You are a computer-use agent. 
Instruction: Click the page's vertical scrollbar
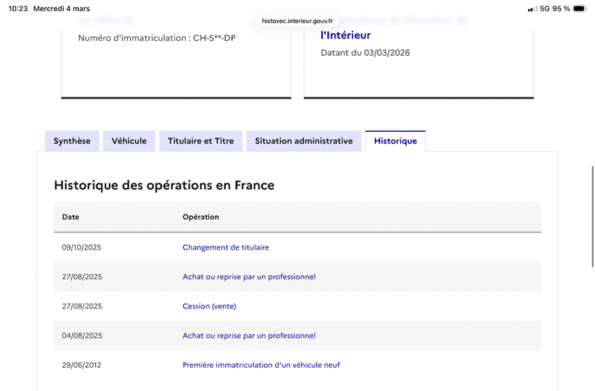592,216
